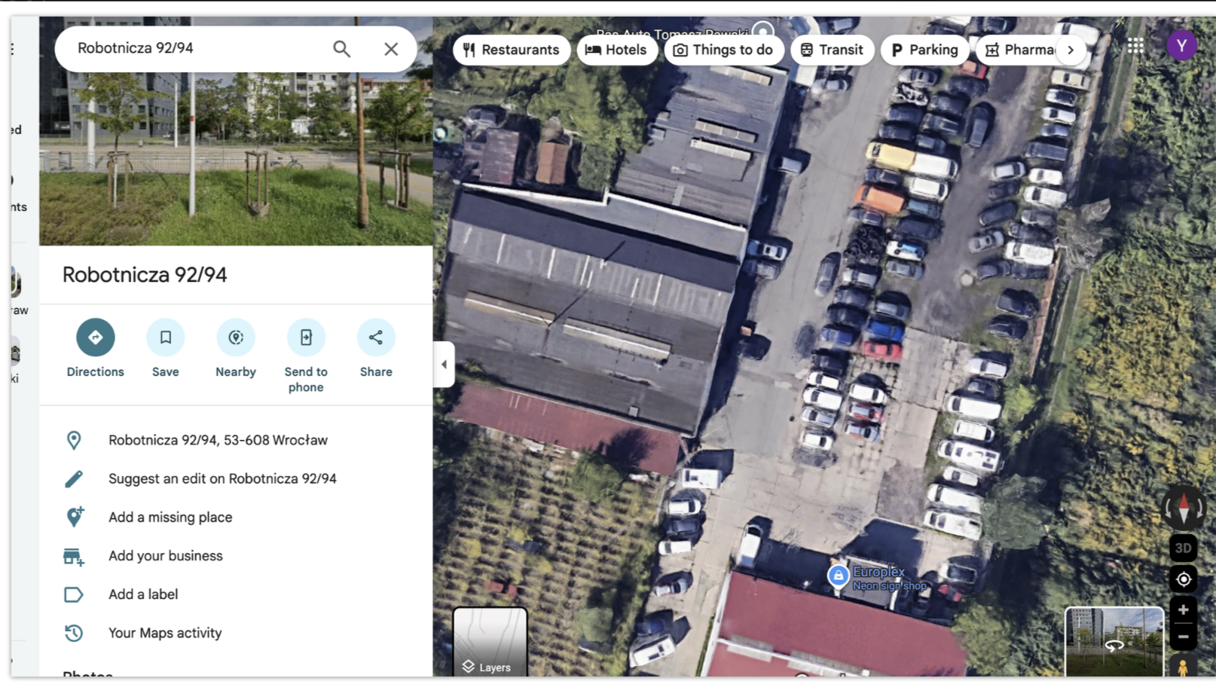
Task: Click the Directions icon
Action: [95, 337]
